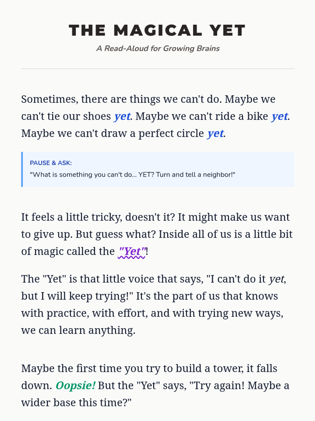Click the phrase "we can learn anything."
This screenshot has height=421, width=315.
pos(78,330)
